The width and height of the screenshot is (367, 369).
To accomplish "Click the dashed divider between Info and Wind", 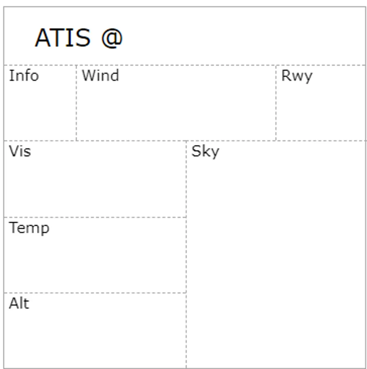I will [x=76, y=108].
